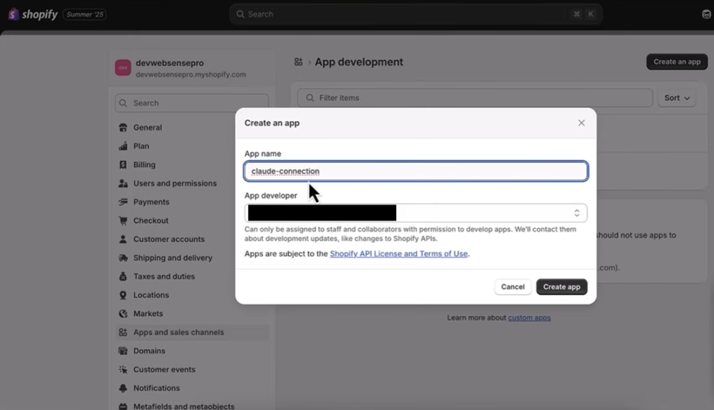Open the General settings icon

pyautogui.click(x=123, y=127)
